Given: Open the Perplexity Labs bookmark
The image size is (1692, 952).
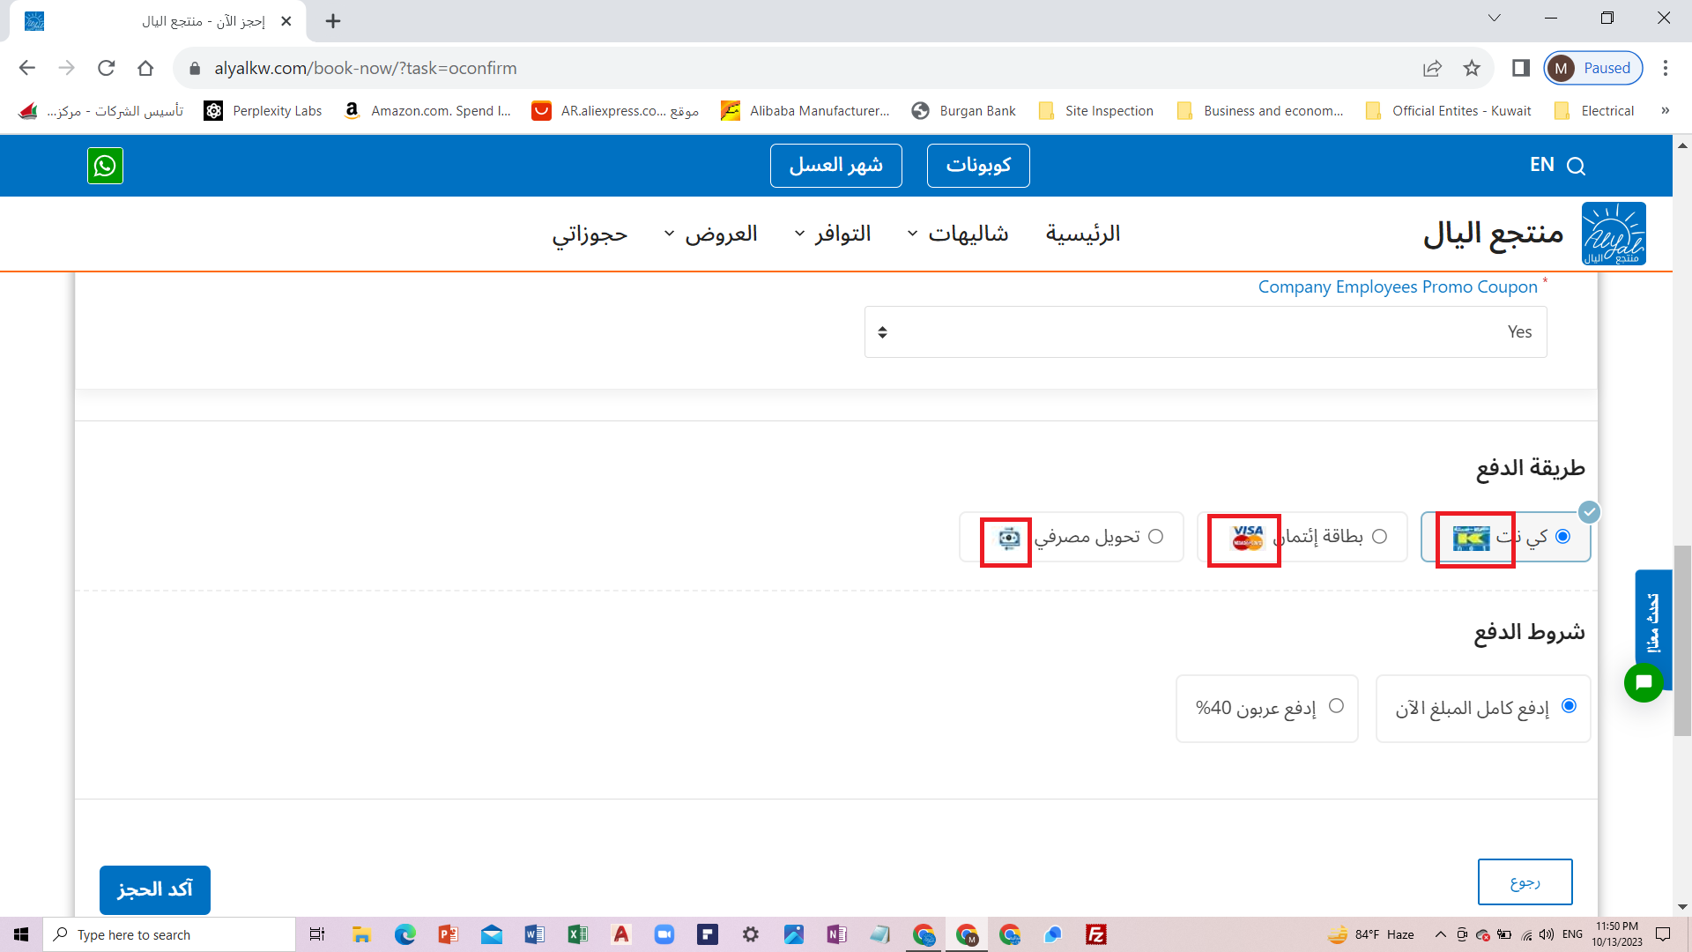Looking at the screenshot, I should pyautogui.click(x=263, y=110).
